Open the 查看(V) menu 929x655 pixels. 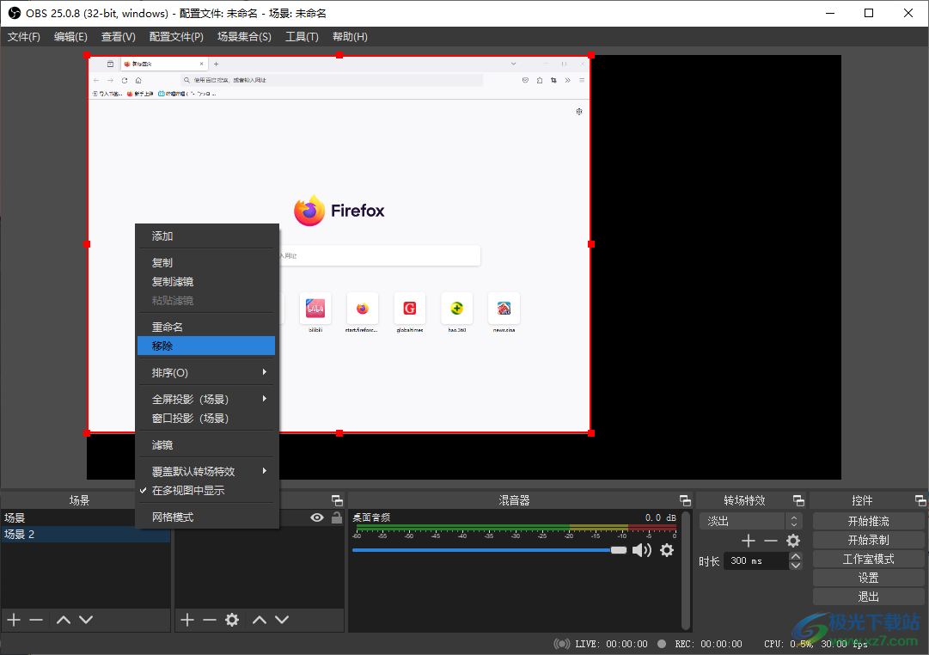click(x=118, y=37)
